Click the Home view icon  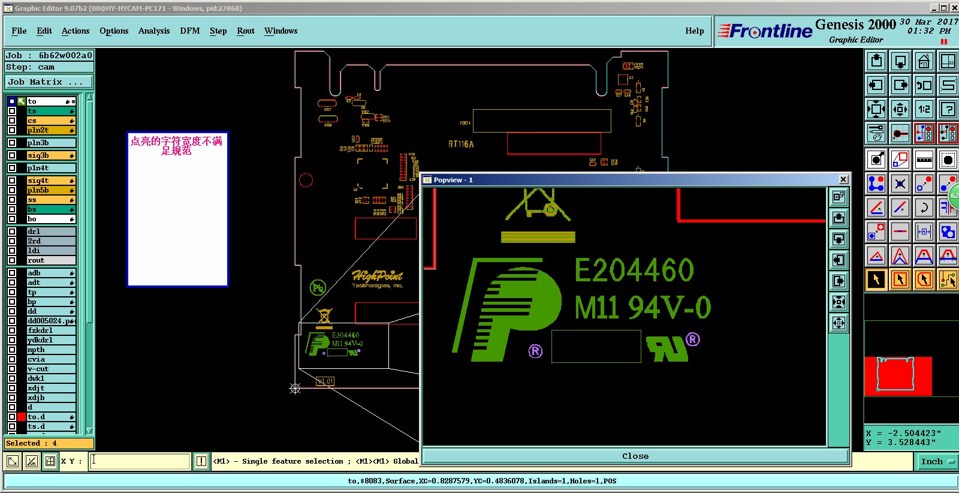pos(924,61)
